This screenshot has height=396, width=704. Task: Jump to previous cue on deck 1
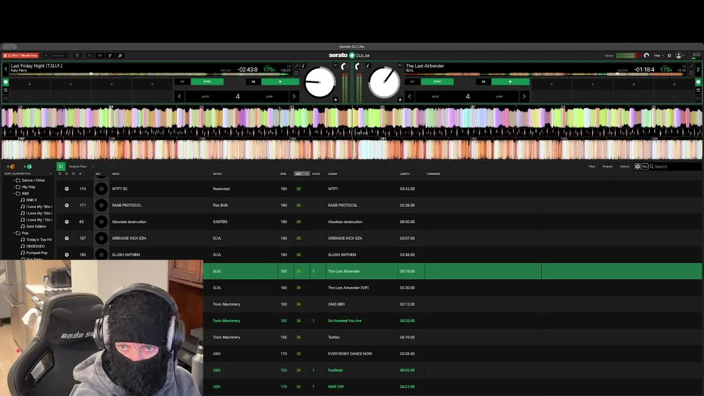coord(253,81)
